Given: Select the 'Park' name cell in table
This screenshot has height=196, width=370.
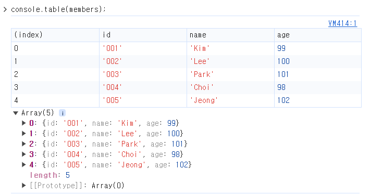Looking at the screenshot, I should click(x=230, y=74).
